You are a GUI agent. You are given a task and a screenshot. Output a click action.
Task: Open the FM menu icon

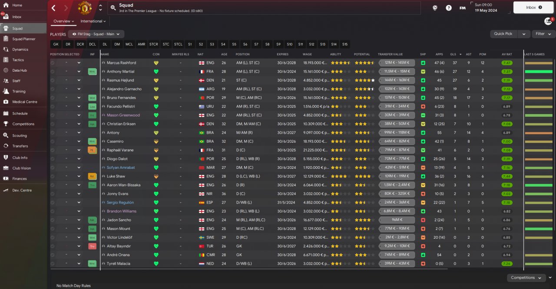tap(463, 8)
